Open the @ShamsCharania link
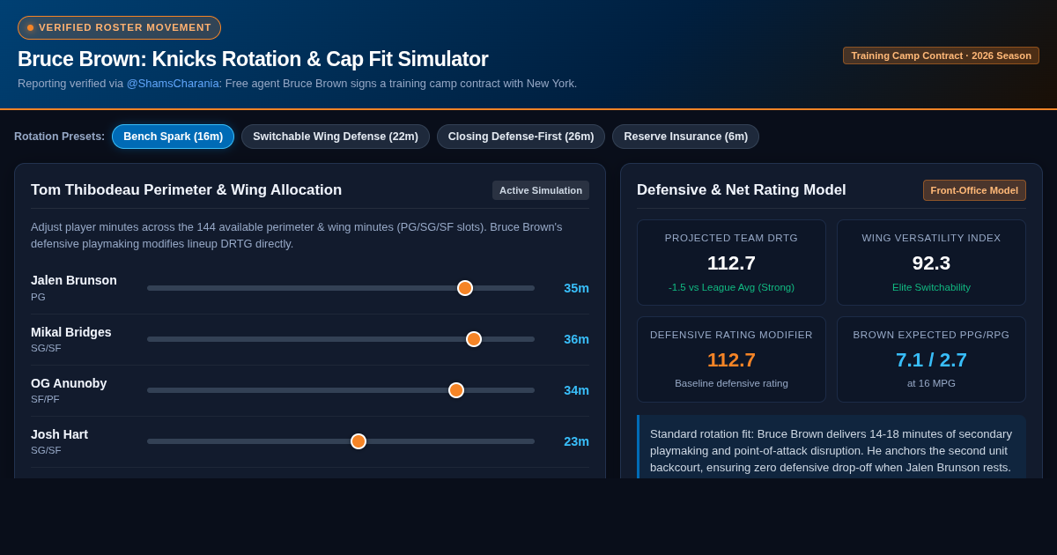 pyautogui.click(x=173, y=83)
